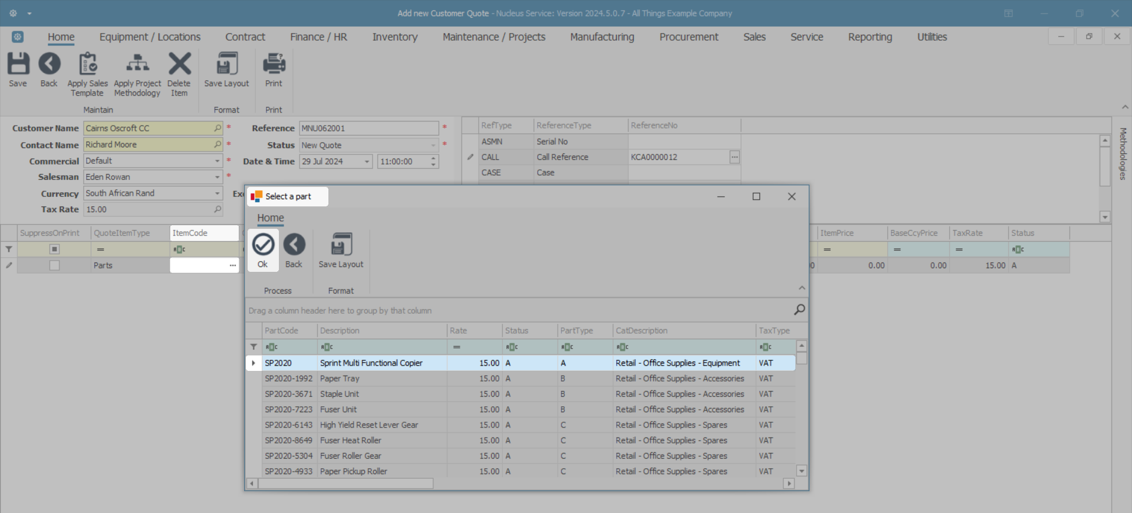This screenshot has width=1132, height=513.
Task: Click the search magnifier in the part grid
Action: point(799,310)
